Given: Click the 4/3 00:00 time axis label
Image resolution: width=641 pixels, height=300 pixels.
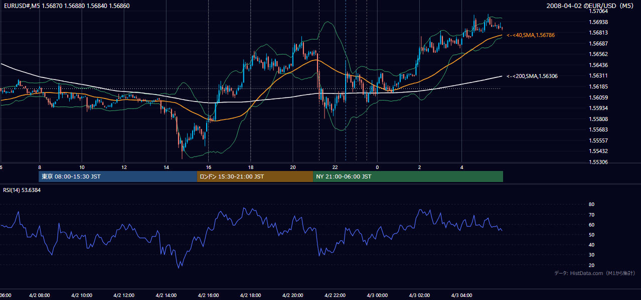Looking at the screenshot, I should (x=377, y=295).
